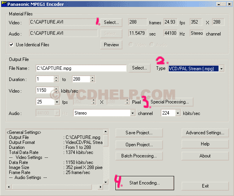
Task: Open the video fps dropdown showing 25
Action: coord(57,102)
